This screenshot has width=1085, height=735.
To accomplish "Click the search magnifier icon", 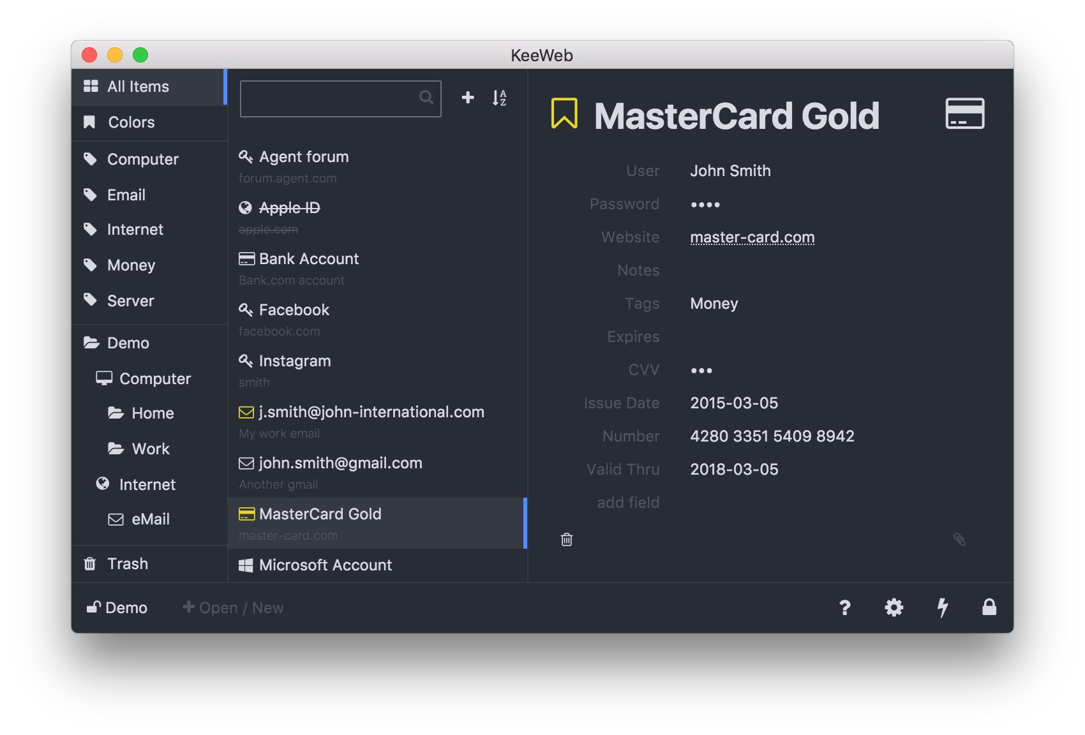I will point(426,98).
